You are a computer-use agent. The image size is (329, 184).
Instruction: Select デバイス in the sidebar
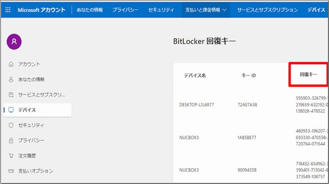pyautogui.click(x=38, y=110)
